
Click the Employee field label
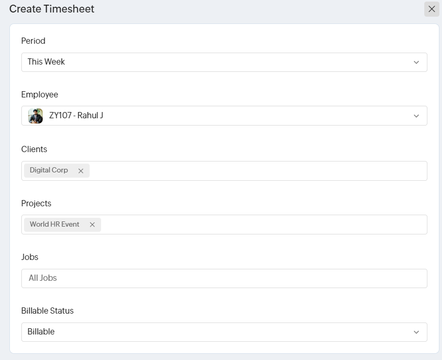coord(40,94)
